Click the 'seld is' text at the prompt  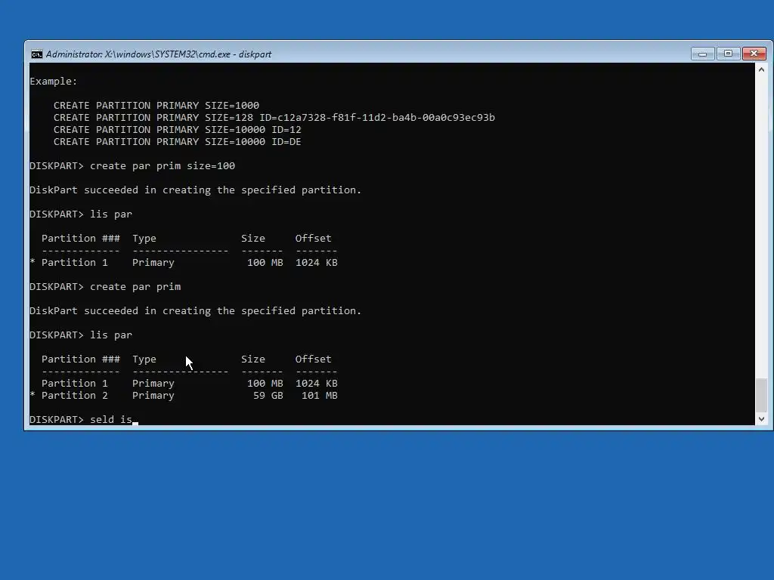[111, 419]
